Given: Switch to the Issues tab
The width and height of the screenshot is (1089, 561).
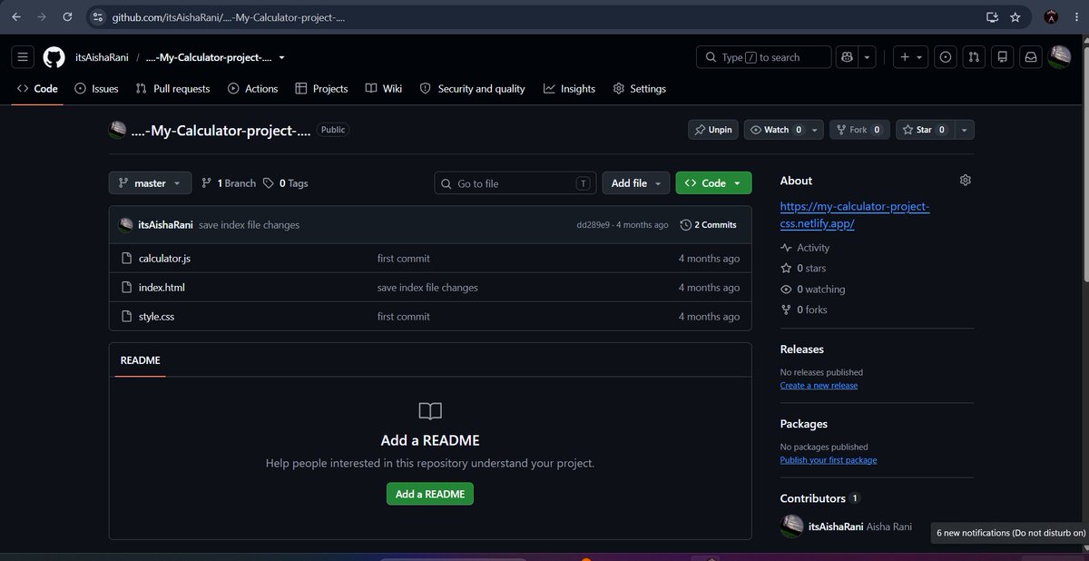Looking at the screenshot, I should point(97,89).
